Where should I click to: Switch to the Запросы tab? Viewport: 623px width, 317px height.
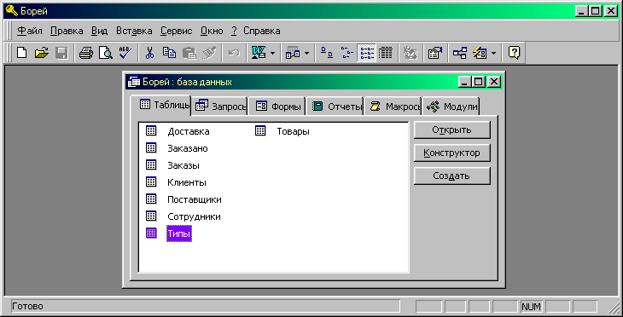[x=220, y=107]
